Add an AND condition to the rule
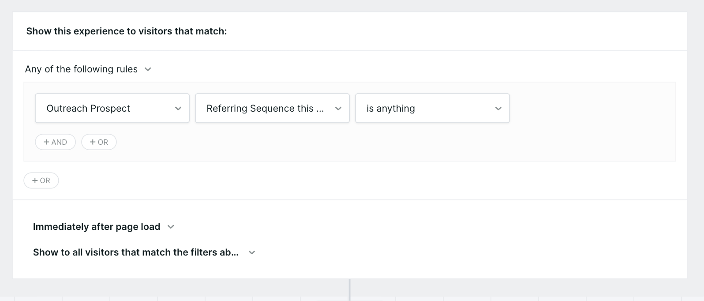Screen dimensions: 704x301 (56, 142)
